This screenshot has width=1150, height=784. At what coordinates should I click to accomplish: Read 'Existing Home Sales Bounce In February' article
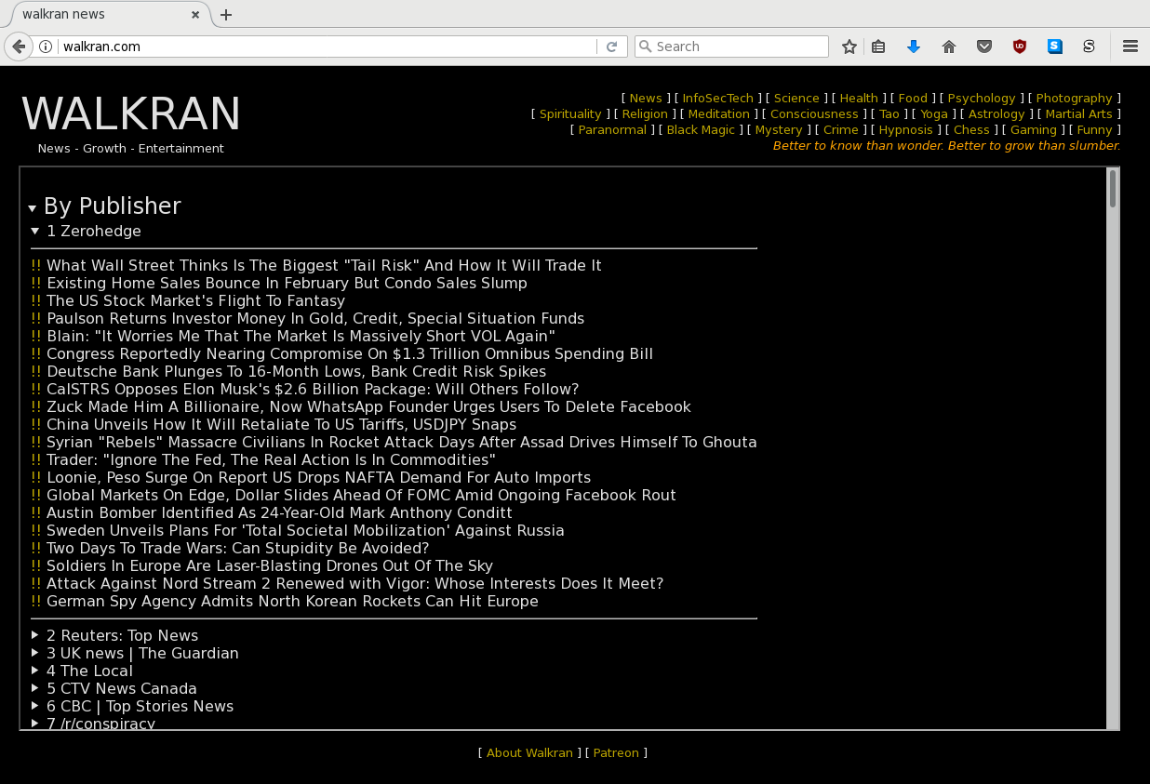(x=287, y=283)
